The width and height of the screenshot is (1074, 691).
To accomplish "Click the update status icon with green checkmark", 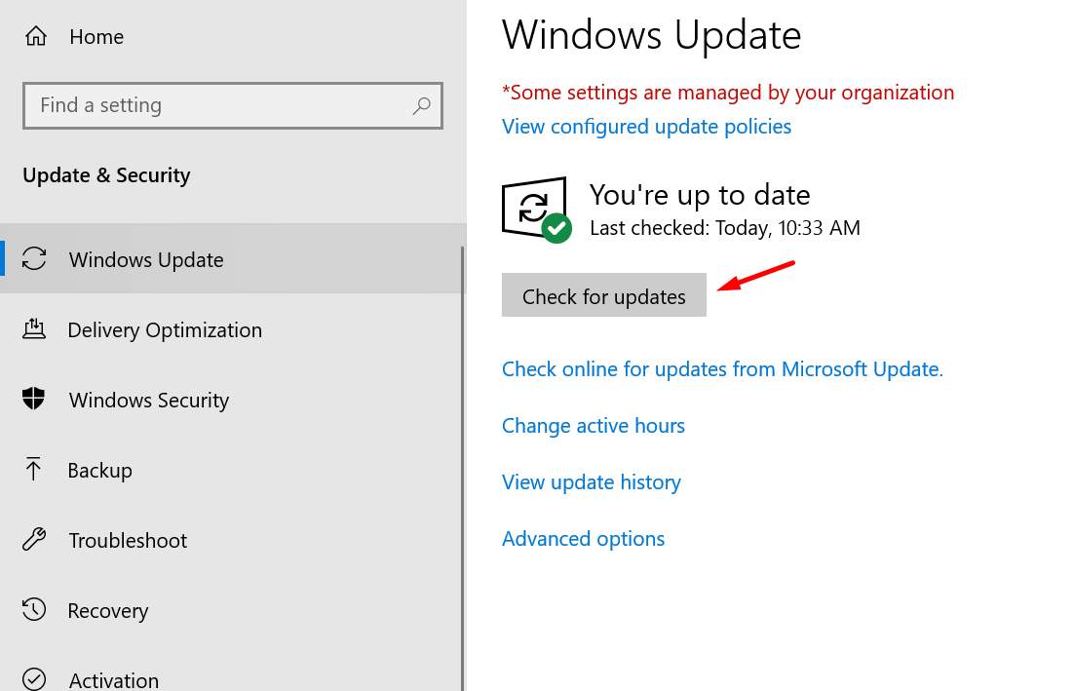I will tap(536, 209).
